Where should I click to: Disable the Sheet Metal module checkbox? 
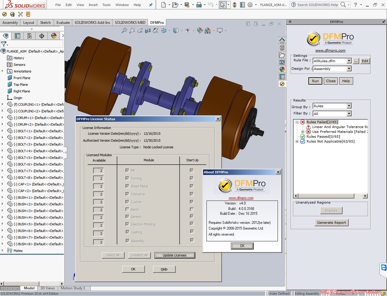pyautogui.click(x=127, y=186)
